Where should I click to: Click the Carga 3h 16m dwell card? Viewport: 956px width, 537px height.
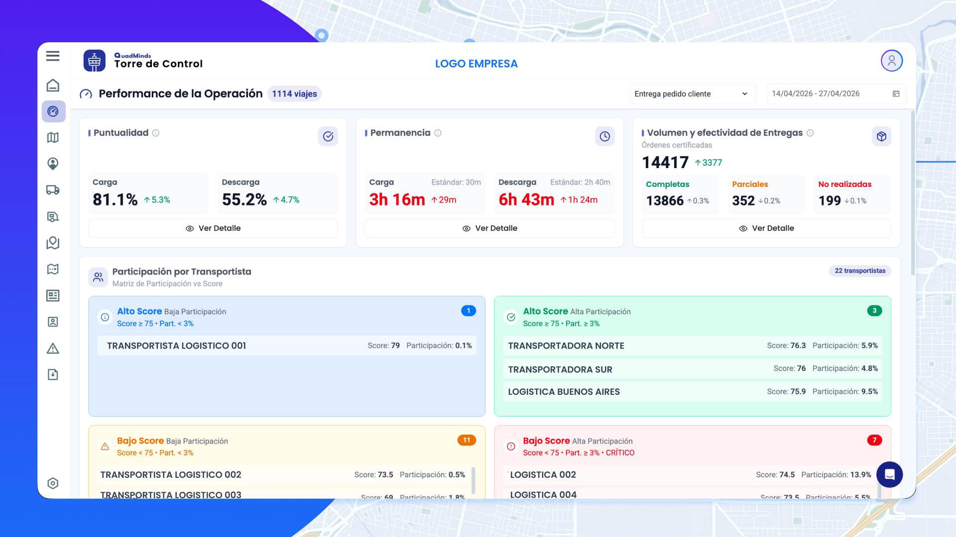[425, 193]
